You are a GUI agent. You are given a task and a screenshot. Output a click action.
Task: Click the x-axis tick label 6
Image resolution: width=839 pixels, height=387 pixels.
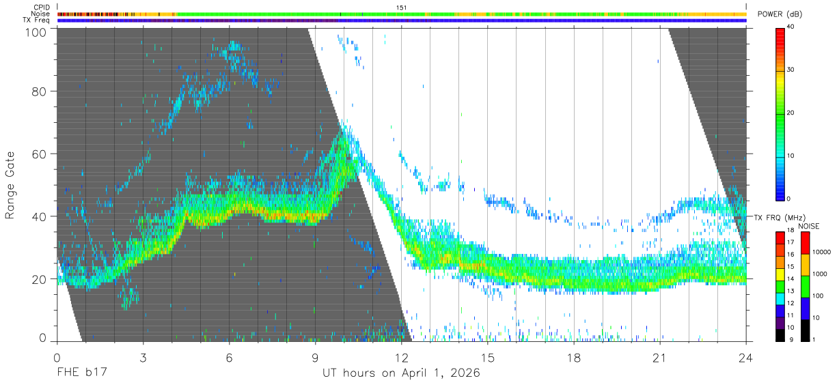[229, 357]
